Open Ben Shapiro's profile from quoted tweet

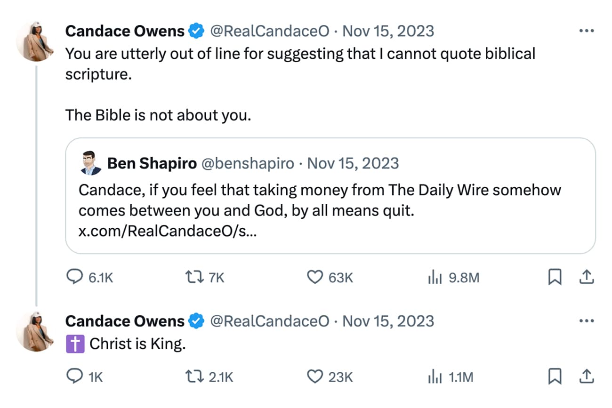click(152, 163)
